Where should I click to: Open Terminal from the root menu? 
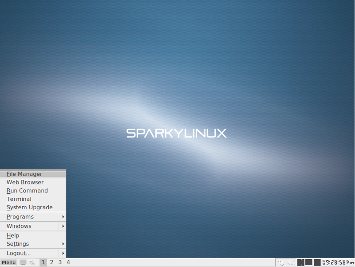point(33,199)
